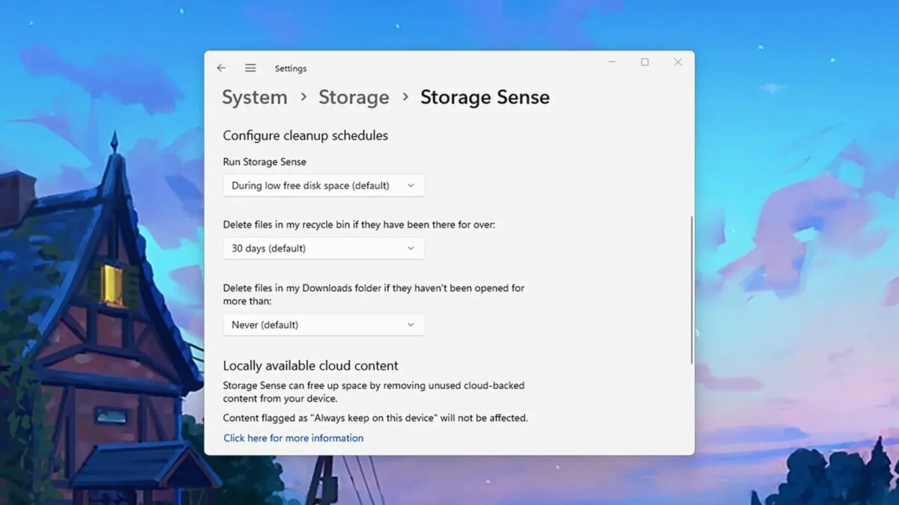899x505 pixels.
Task: Click the Settings title in the title bar
Action: pyautogui.click(x=291, y=68)
